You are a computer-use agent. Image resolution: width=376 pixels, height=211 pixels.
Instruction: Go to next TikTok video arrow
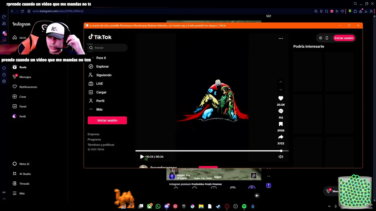point(281,90)
